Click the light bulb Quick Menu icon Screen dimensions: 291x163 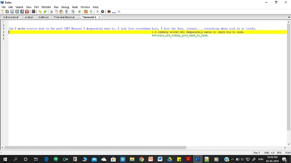91,12
